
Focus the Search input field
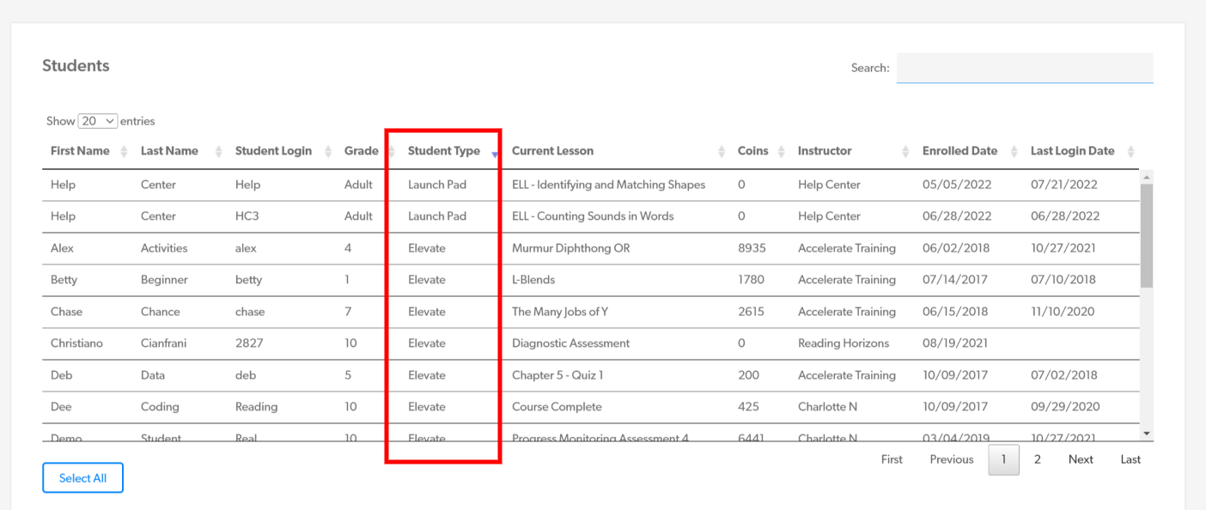point(1025,68)
